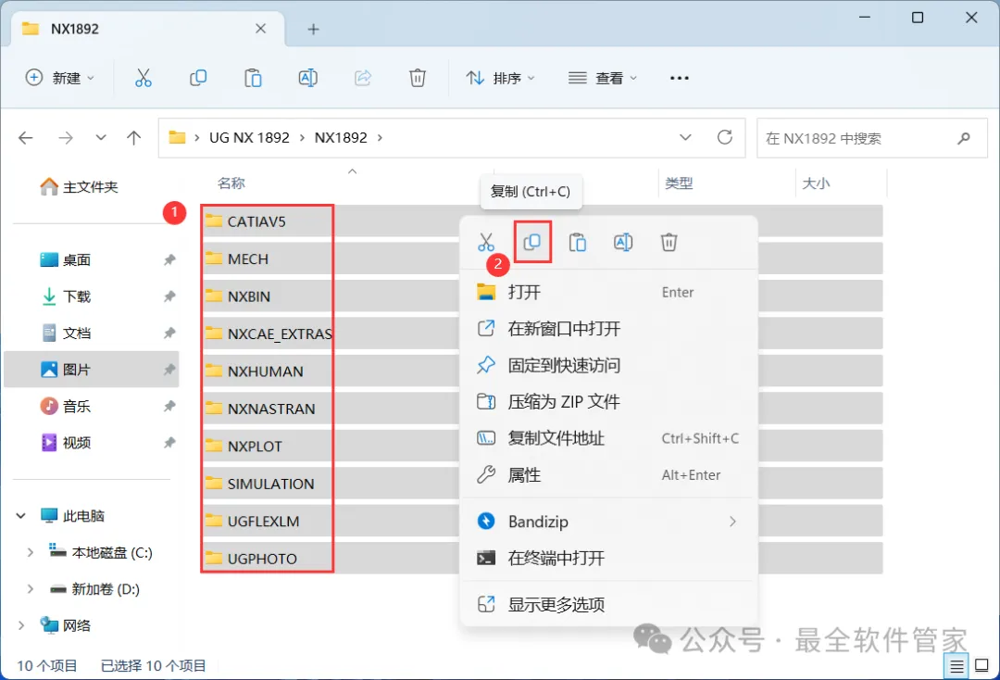Click the Cut scissors in the context menu
Screen dimensions: 1000x680
click(x=486, y=243)
